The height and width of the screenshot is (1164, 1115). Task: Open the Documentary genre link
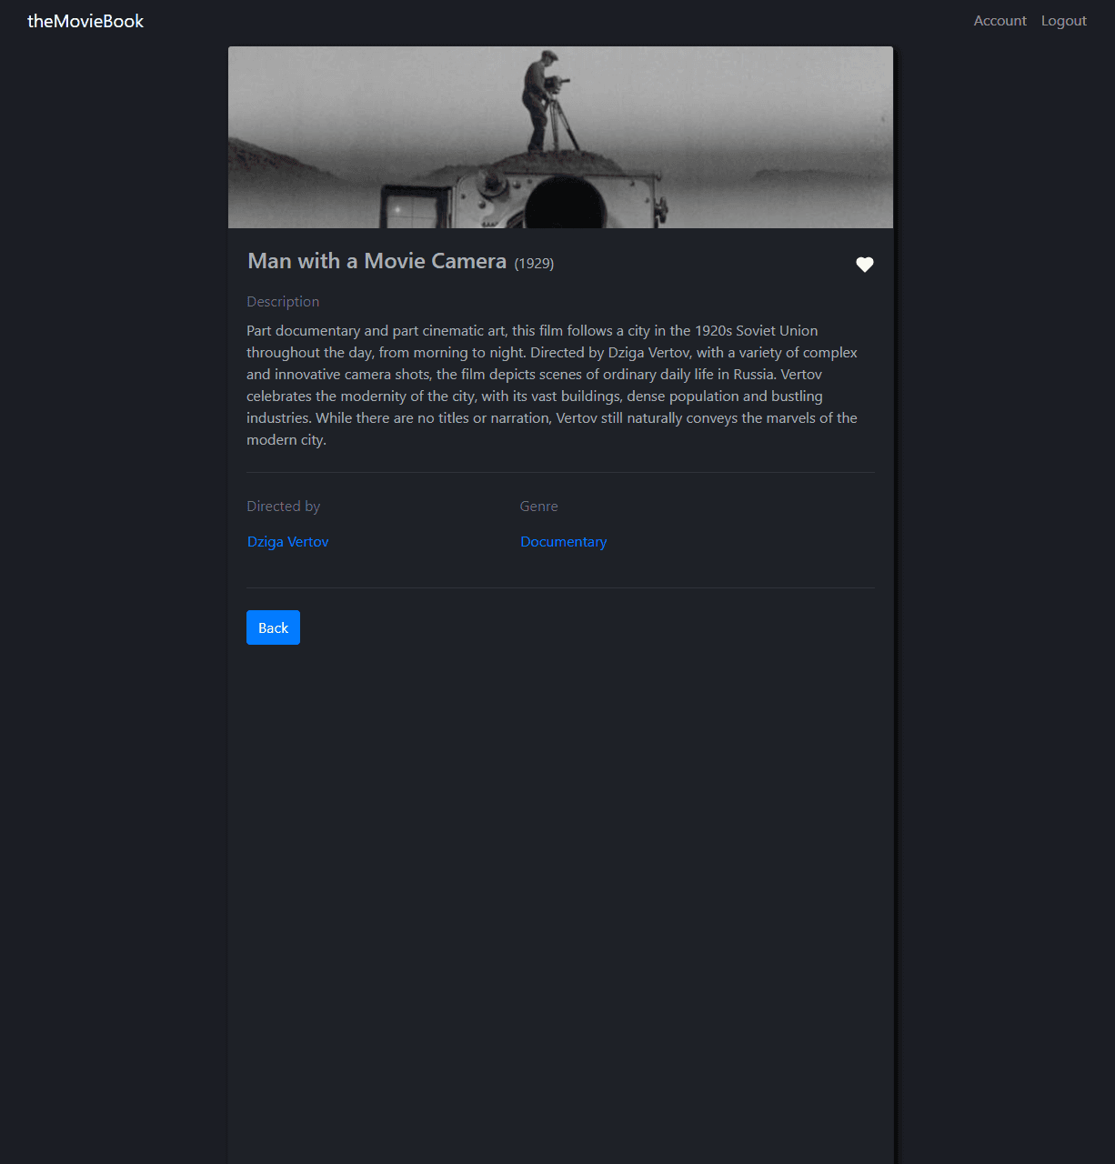(x=564, y=542)
